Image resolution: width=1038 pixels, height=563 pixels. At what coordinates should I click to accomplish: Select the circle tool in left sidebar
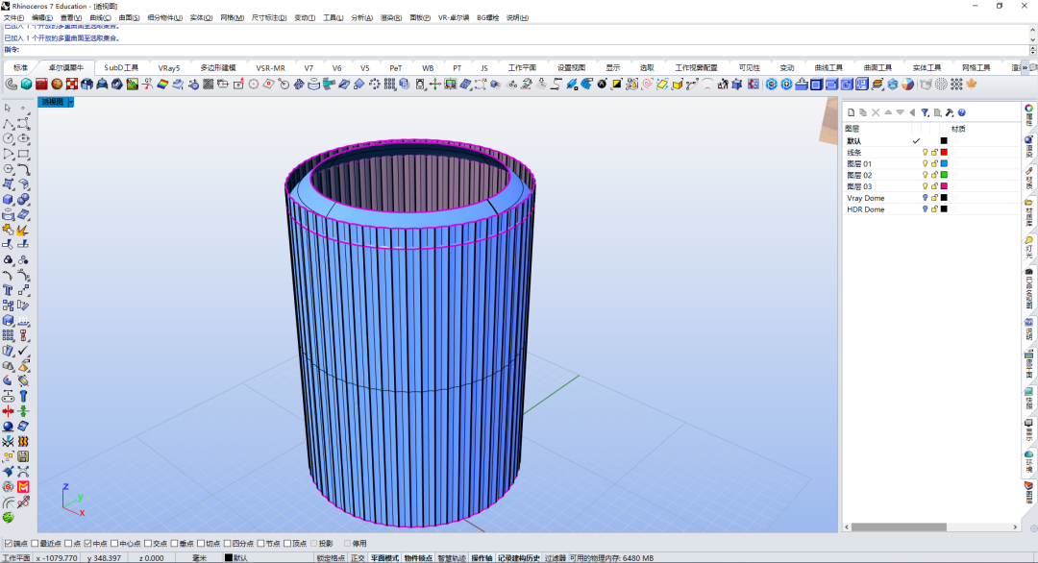pyautogui.click(x=8, y=139)
